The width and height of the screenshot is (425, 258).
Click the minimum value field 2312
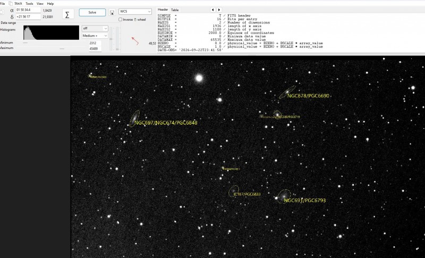pos(95,43)
